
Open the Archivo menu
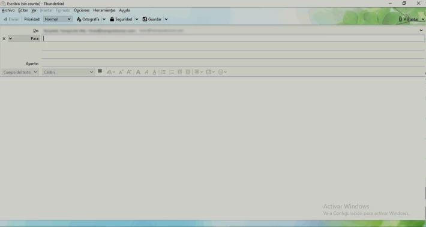[8, 10]
